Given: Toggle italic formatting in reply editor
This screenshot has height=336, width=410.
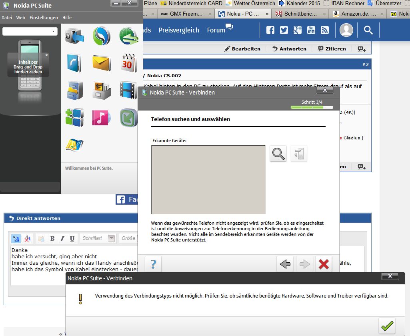Looking at the screenshot, I should pyautogui.click(x=62, y=239).
